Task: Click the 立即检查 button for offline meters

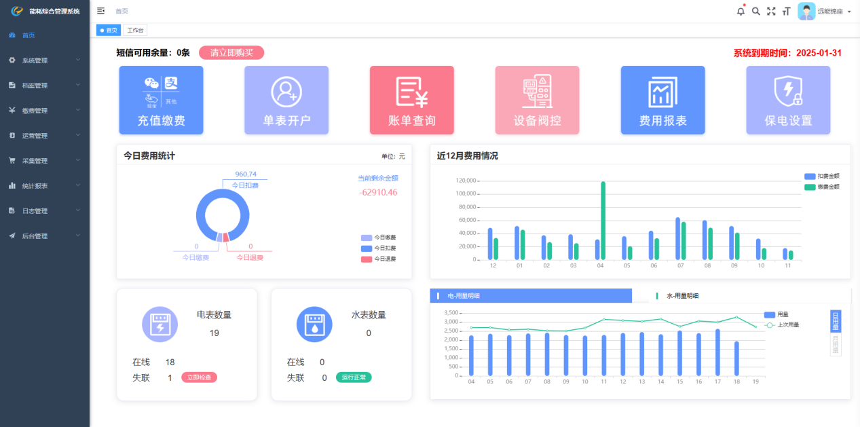Action: point(199,377)
